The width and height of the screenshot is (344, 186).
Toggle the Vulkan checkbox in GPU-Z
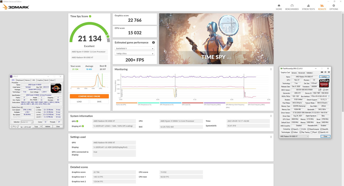292,132
